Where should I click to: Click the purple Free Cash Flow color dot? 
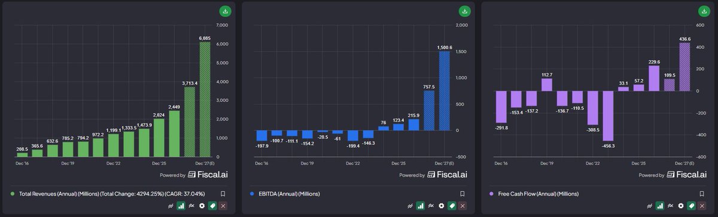(492, 194)
